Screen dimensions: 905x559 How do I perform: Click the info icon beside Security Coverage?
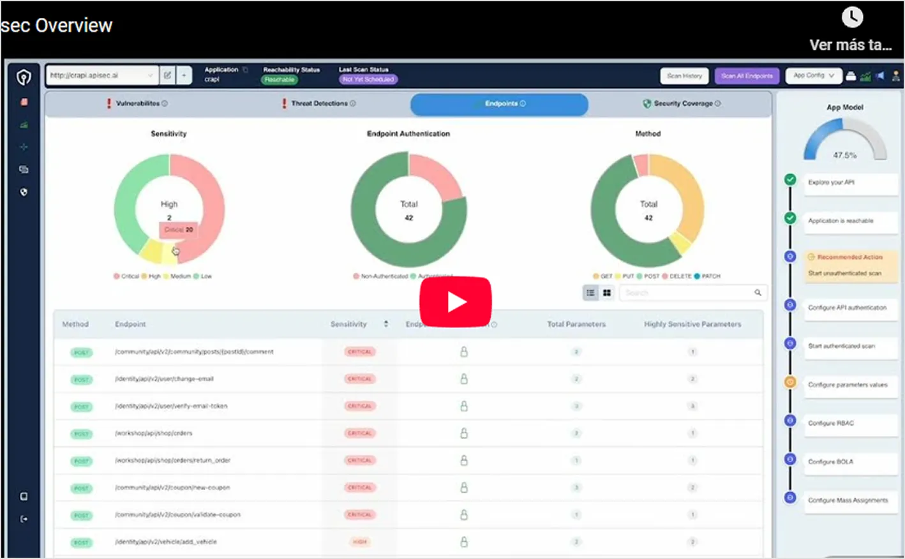pyautogui.click(x=718, y=103)
